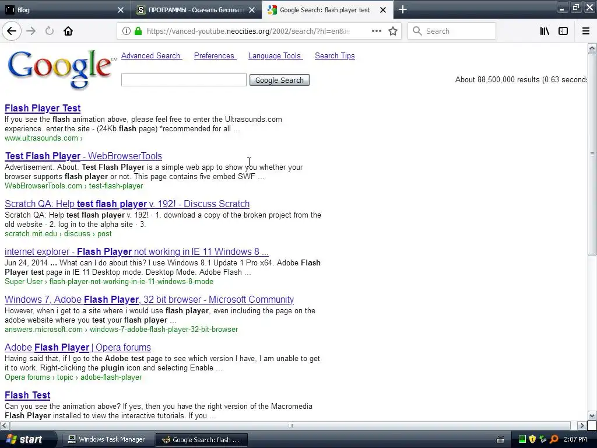Click About 88,500,000 results text
Screen dimensions: 597x448
pyautogui.click(x=521, y=79)
